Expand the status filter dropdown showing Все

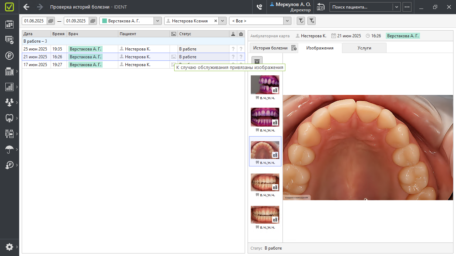coord(287,21)
